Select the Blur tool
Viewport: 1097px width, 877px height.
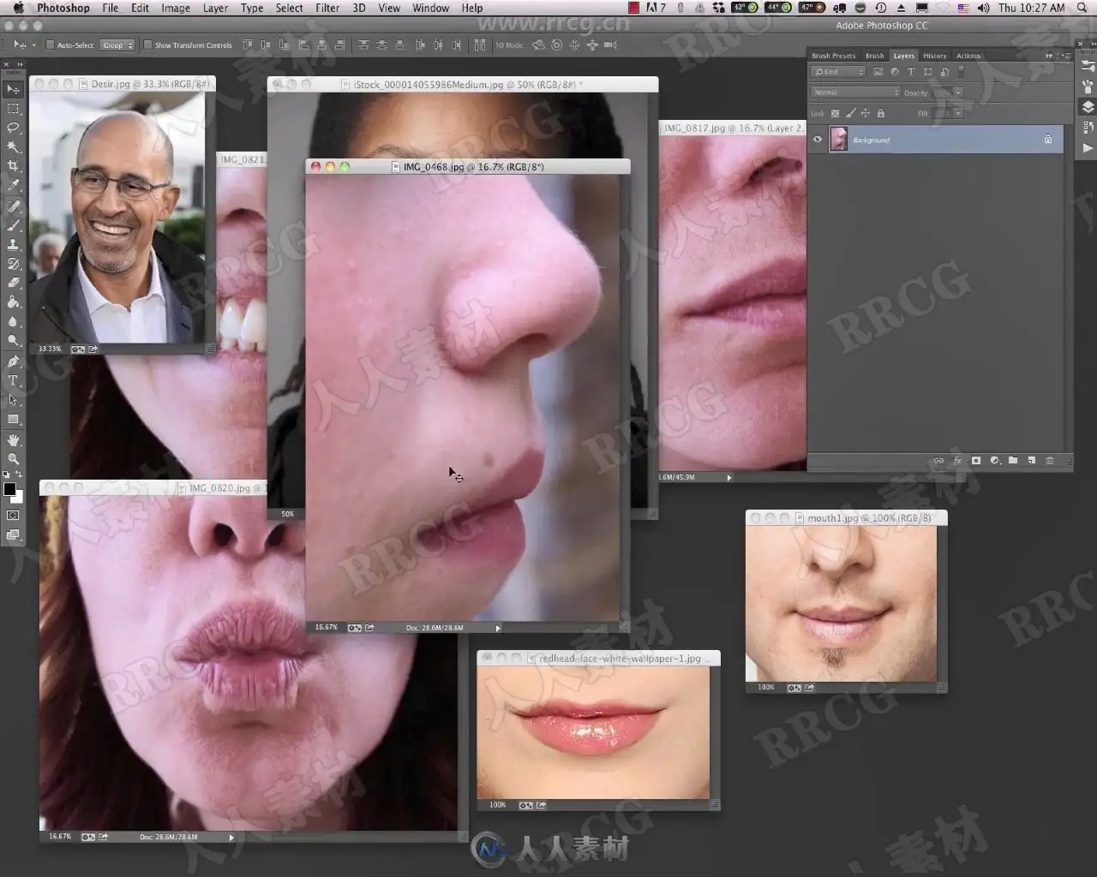pos(13,321)
